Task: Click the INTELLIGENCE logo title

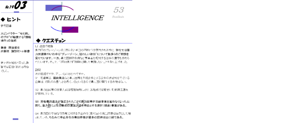Action: (x=77, y=18)
